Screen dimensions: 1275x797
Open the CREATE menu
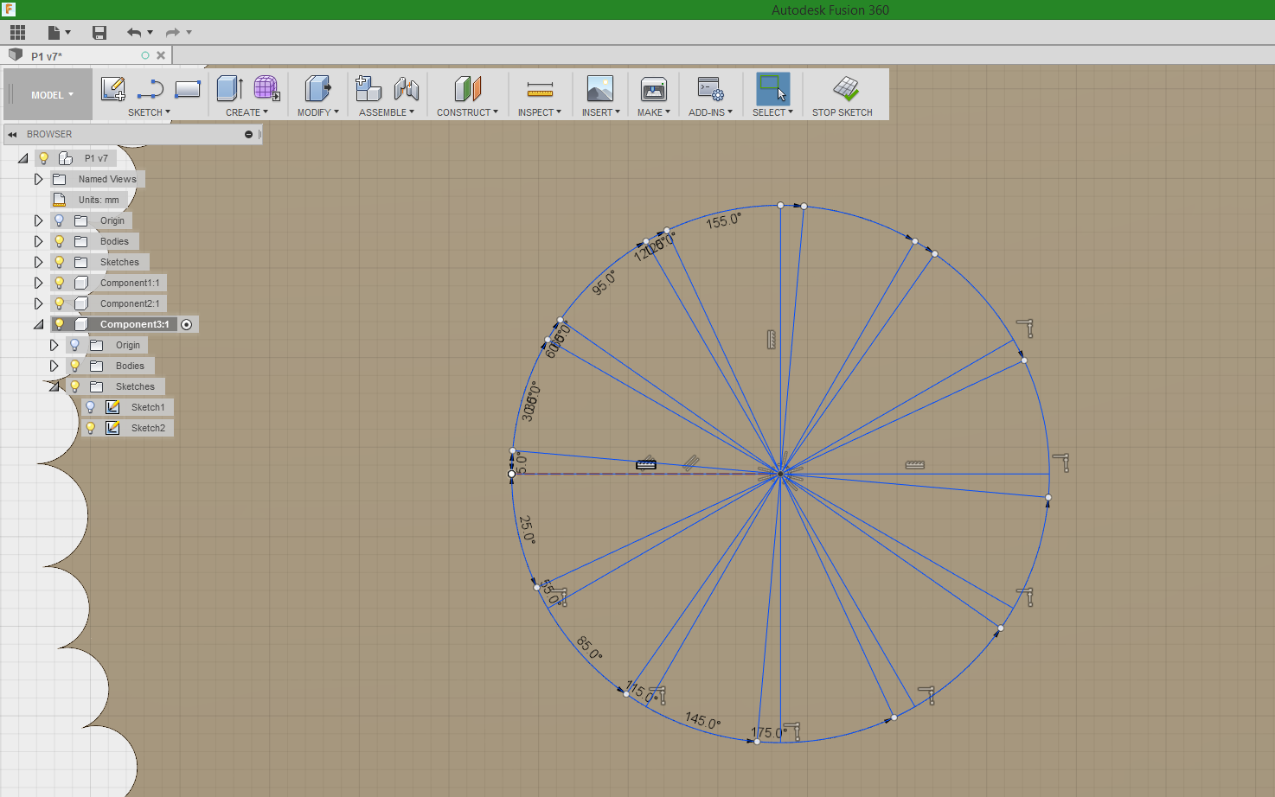(x=247, y=112)
